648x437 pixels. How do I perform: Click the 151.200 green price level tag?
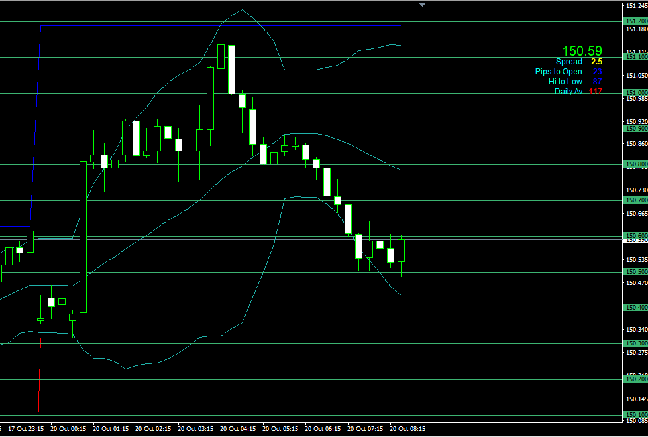[x=635, y=21]
